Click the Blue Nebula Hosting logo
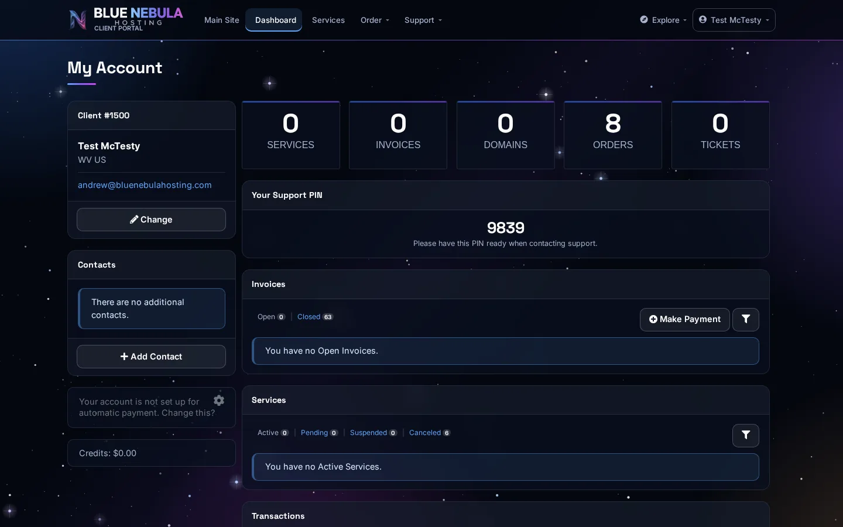Image resolution: width=843 pixels, height=527 pixels. tap(126, 20)
